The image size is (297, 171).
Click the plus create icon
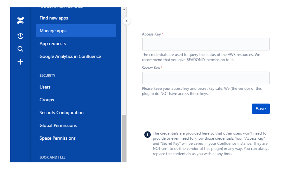[x=20, y=62]
